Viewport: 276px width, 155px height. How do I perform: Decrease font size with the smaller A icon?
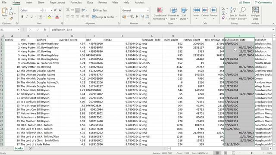[60, 10]
